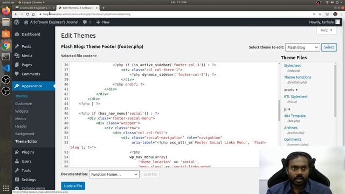Open Header submenu item
345x194 pixels.
point(21,126)
